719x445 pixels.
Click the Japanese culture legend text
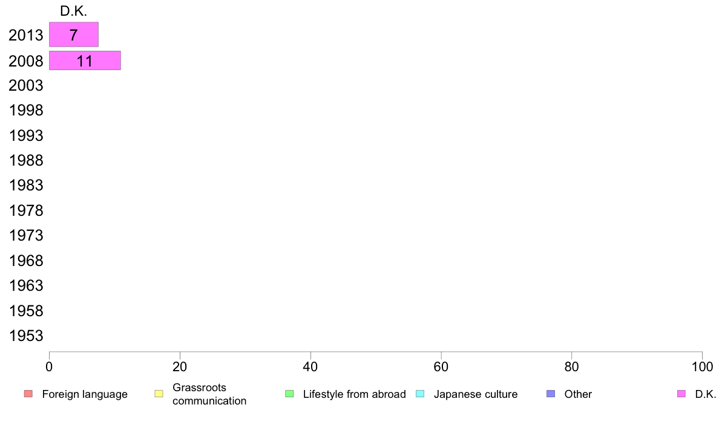476,394
